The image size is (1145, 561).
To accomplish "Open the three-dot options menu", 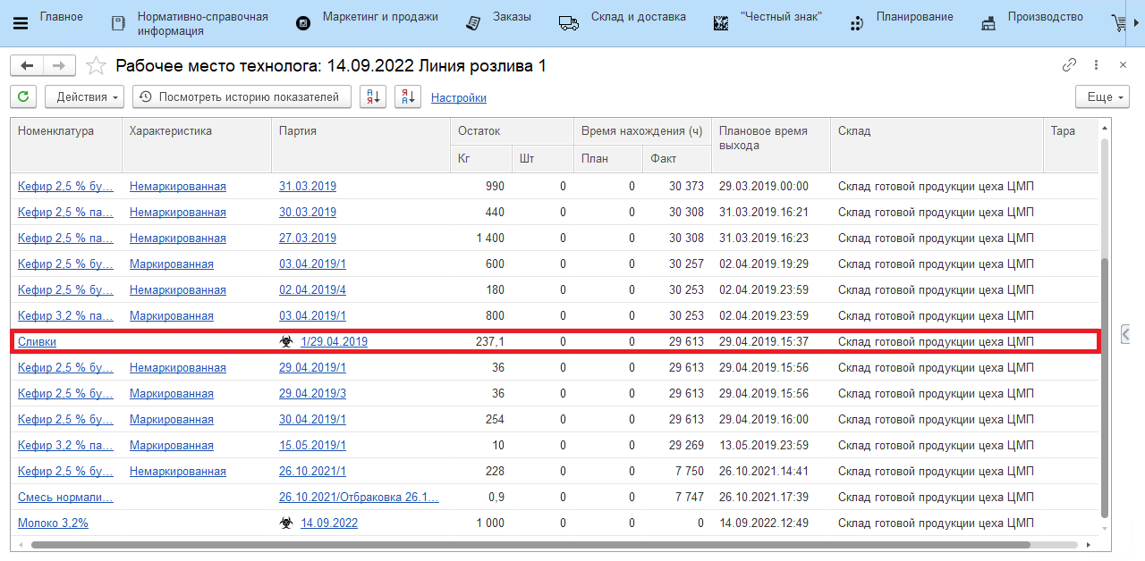I will coord(1096,65).
